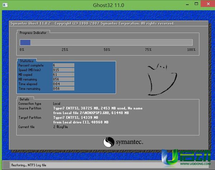Viewport: 215px width, 170px height.
Task: Click the Details group title
Action: click(24, 99)
